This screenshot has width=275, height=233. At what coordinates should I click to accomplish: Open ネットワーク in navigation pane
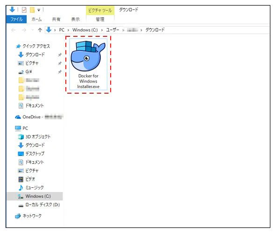[32, 216]
